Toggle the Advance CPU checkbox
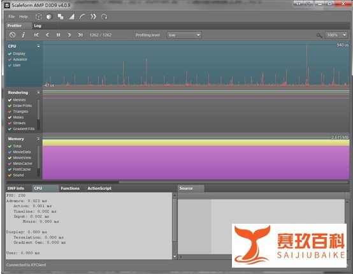The height and width of the screenshot is (274, 353). click(10, 60)
